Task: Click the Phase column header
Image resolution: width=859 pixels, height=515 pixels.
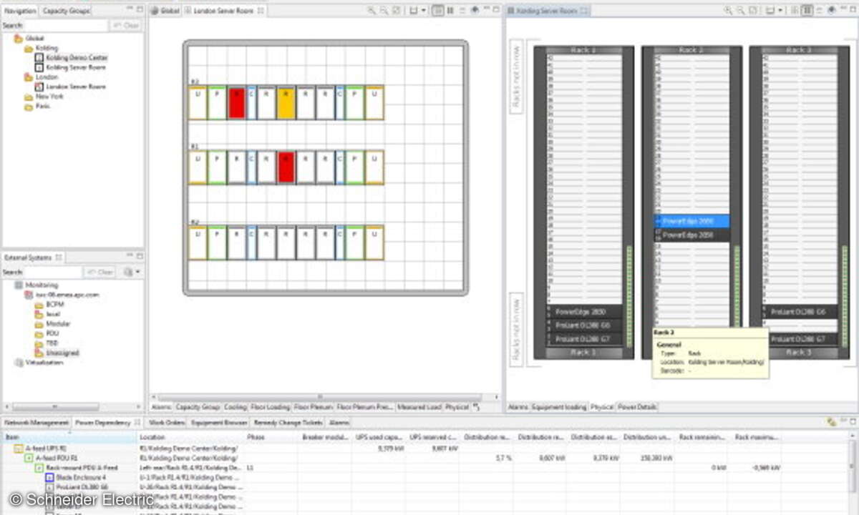Action: 272,436
